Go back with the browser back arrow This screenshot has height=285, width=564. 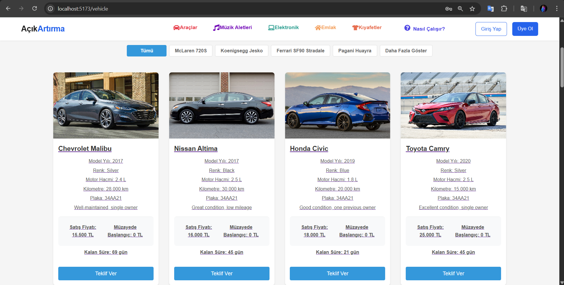pyautogui.click(x=8, y=9)
